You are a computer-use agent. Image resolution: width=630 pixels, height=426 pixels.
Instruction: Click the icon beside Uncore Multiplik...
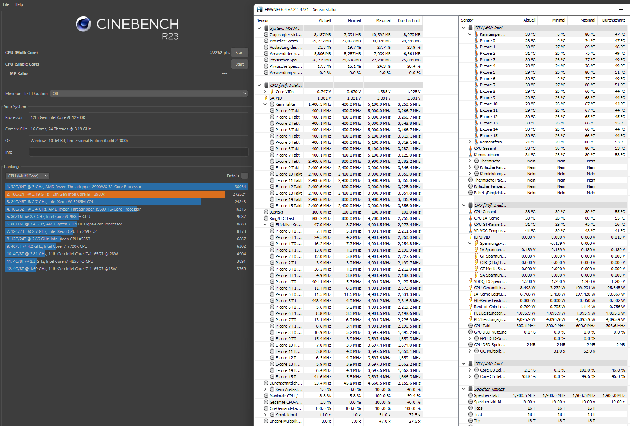click(x=266, y=421)
